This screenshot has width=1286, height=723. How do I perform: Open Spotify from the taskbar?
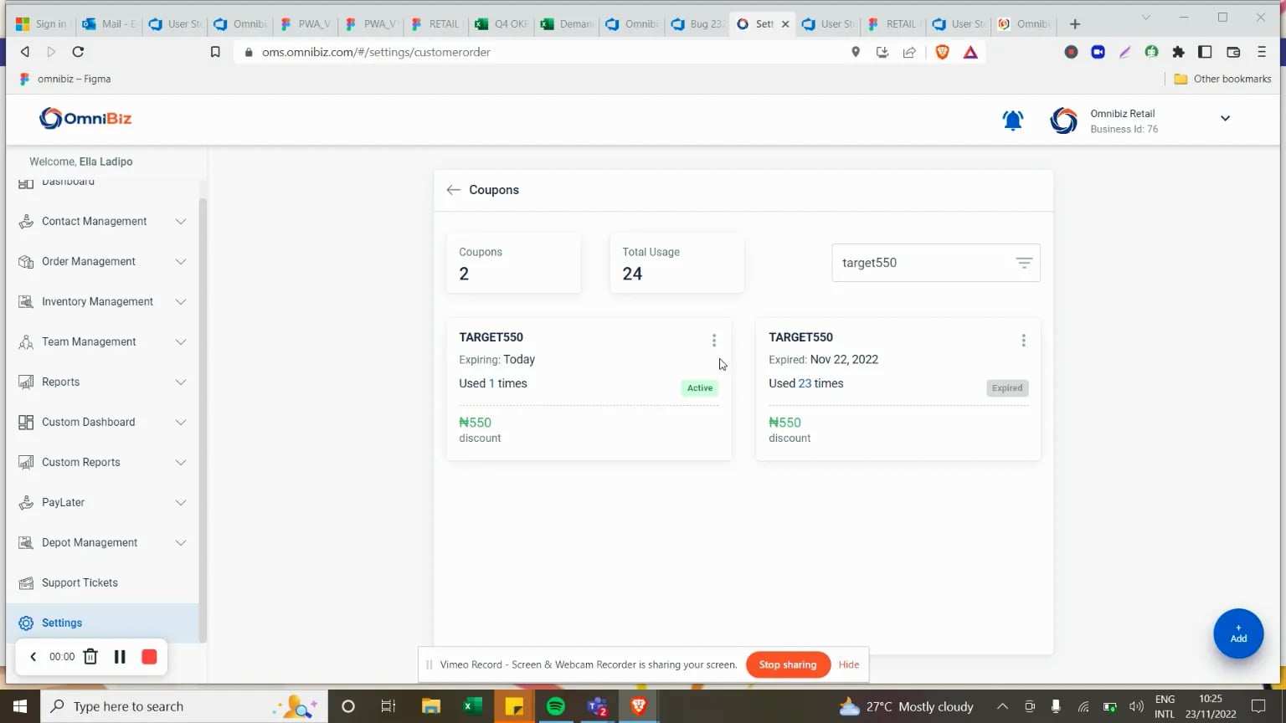point(555,706)
